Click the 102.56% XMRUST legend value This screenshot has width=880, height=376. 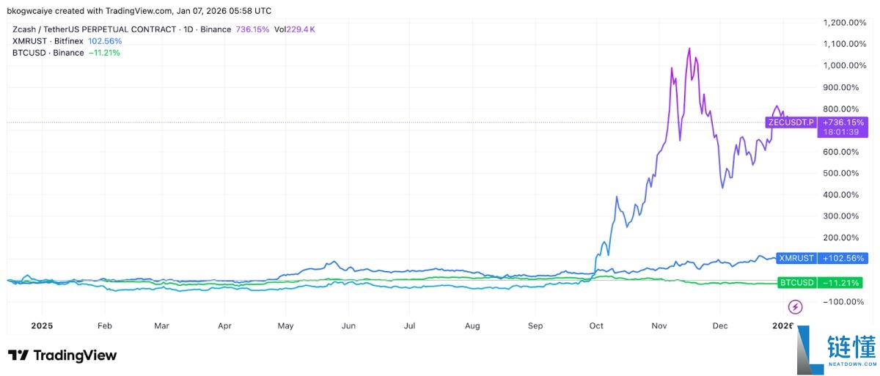[105, 41]
